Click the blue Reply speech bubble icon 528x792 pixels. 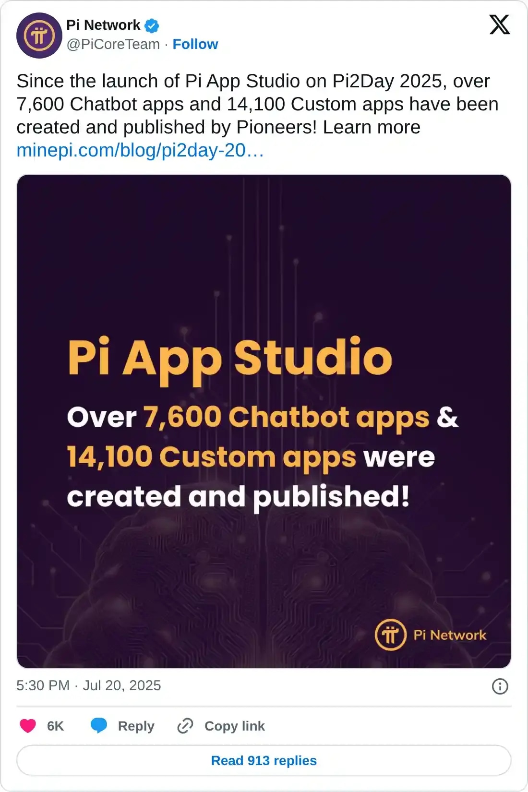pos(99,726)
